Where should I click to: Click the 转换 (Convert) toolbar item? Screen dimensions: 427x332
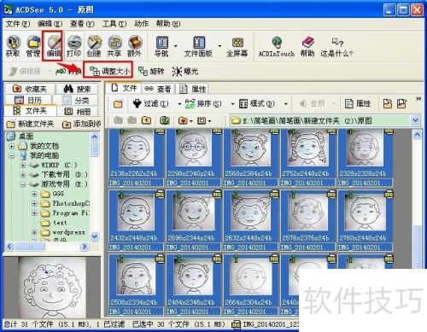pos(68,71)
